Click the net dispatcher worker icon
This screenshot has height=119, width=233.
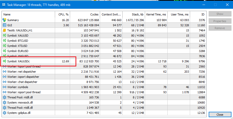(x=4, y=72)
